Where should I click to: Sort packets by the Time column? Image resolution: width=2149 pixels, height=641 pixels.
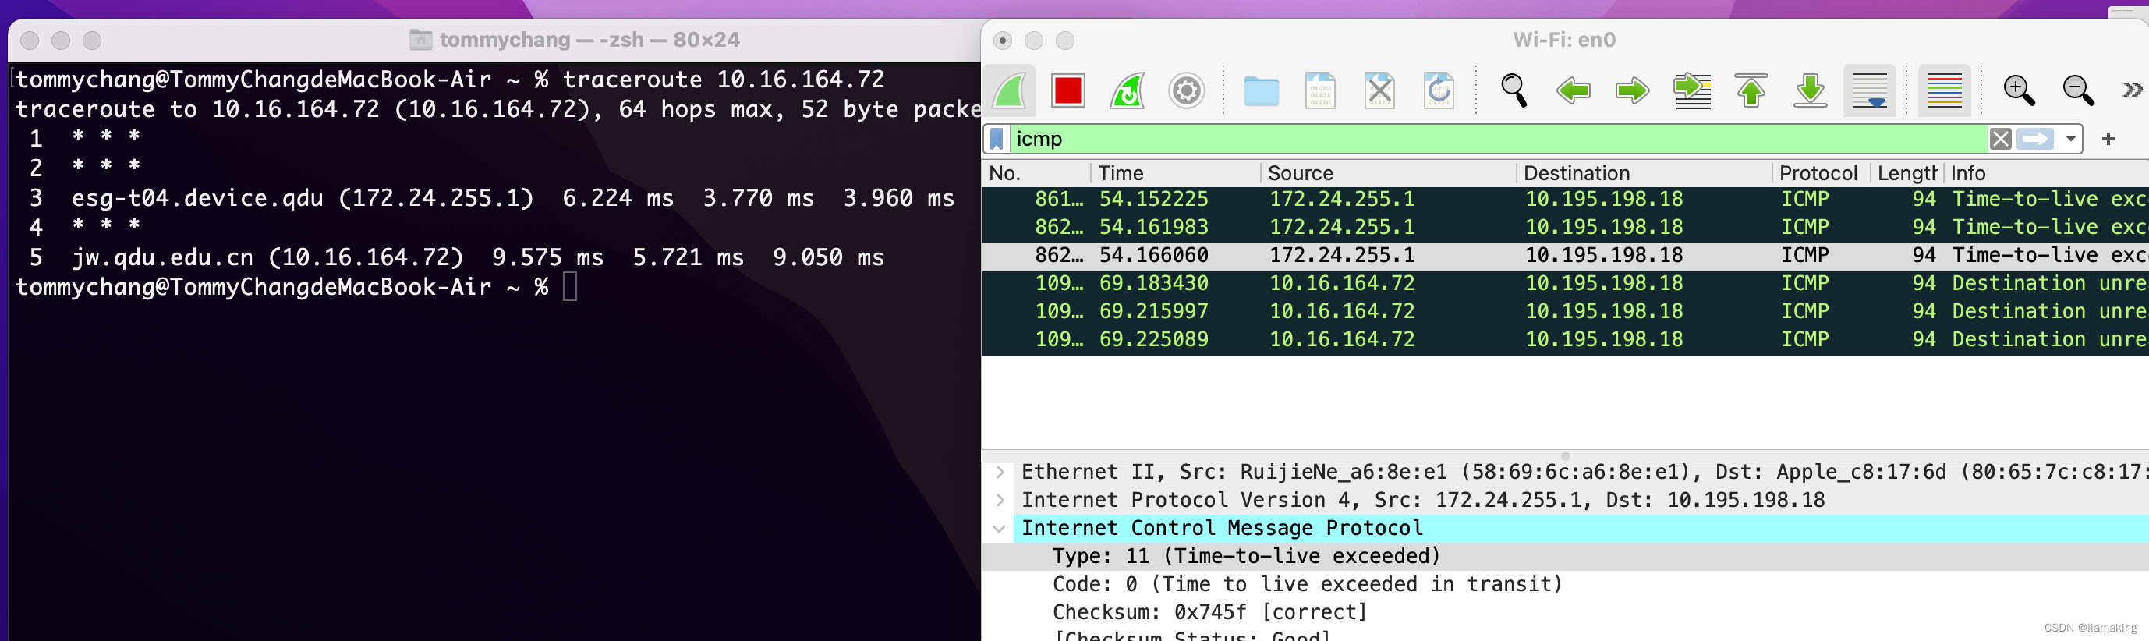click(1175, 173)
